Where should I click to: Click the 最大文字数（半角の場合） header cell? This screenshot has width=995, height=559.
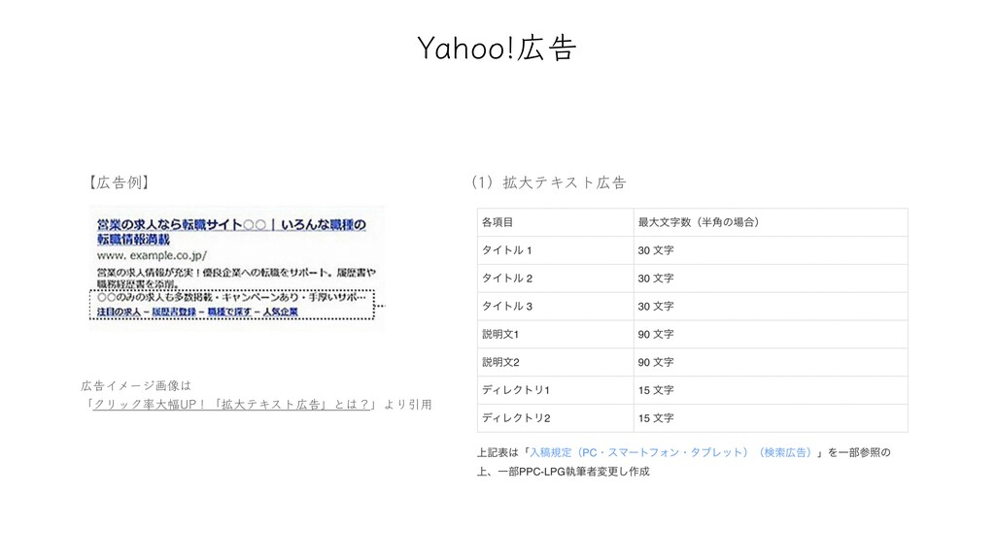coord(771,222)
